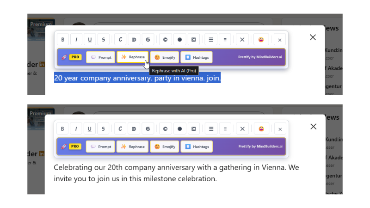Apply strikethrough in toolbar above highlighted text
Viewport: 370px width, 208px height.
coord(103,39)
